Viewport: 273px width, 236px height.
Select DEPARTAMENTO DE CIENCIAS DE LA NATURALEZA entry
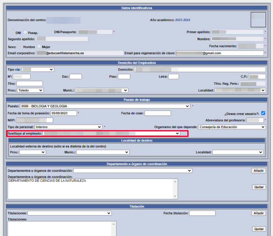47,181
